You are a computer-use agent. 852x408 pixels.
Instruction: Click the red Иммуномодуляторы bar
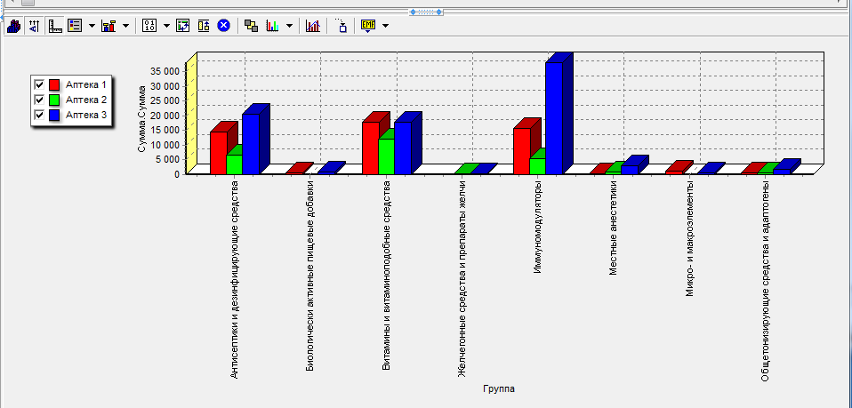(x=522, y=151)
